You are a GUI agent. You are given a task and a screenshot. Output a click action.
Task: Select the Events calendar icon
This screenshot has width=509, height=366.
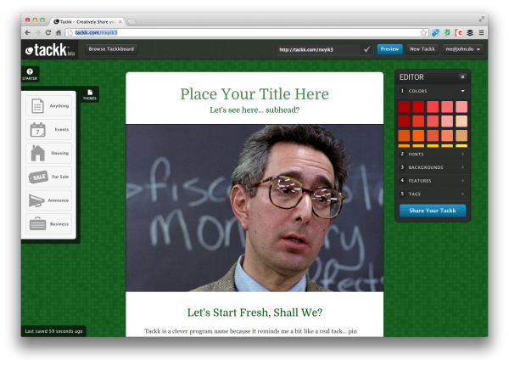(x=37, y=129)
